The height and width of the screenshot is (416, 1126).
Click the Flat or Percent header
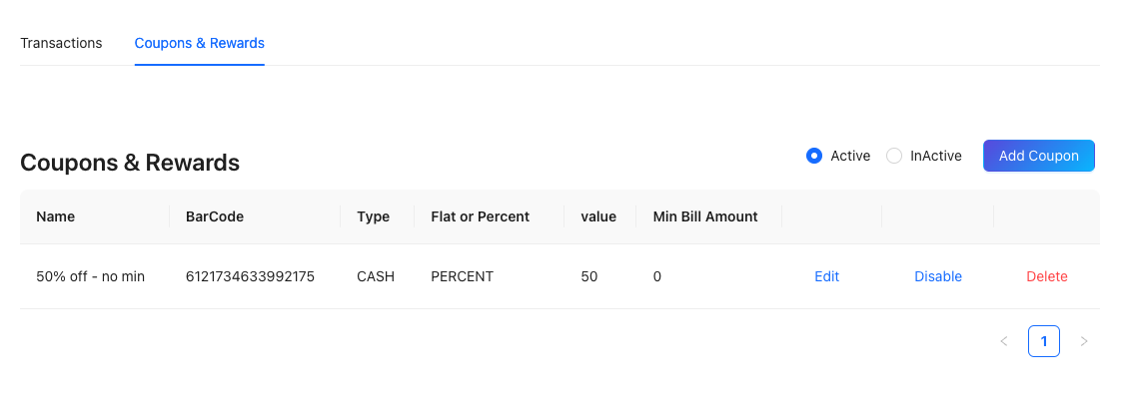click(480, 216)
